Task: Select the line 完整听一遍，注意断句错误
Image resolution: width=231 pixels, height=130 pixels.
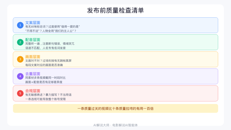Action: click(50, 44)
